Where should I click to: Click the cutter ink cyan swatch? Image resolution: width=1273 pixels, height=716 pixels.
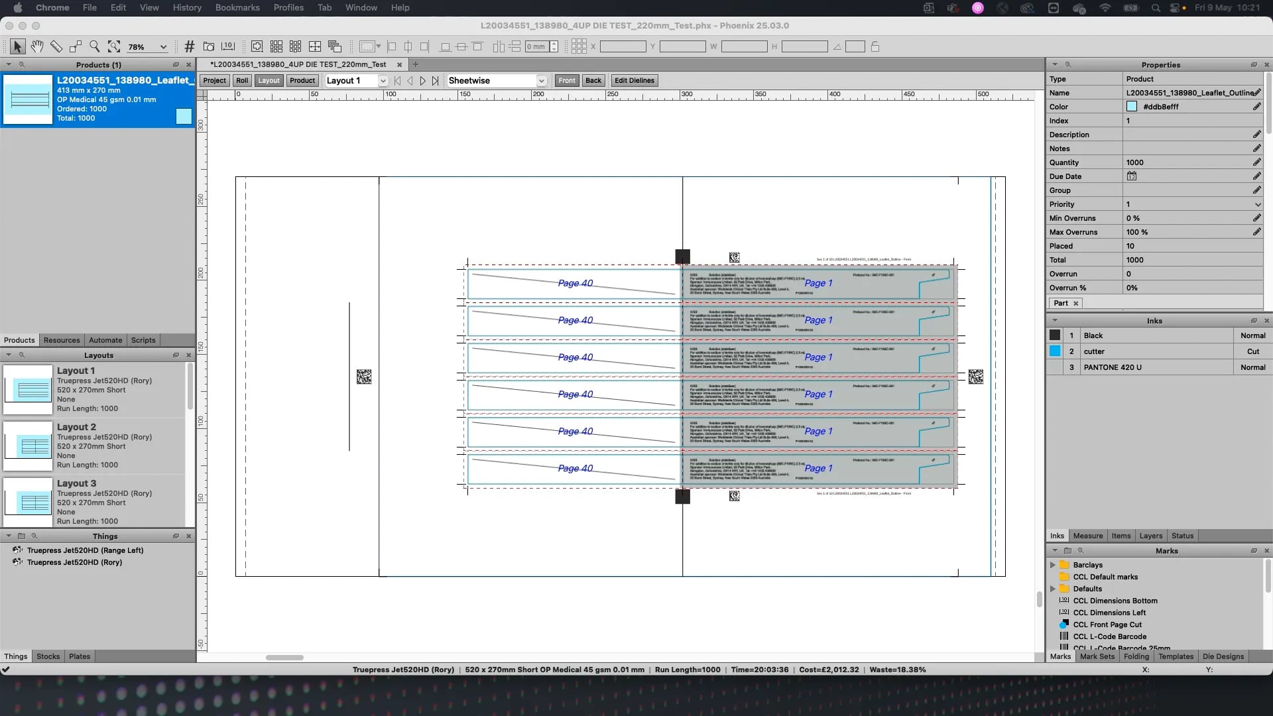1055,351
